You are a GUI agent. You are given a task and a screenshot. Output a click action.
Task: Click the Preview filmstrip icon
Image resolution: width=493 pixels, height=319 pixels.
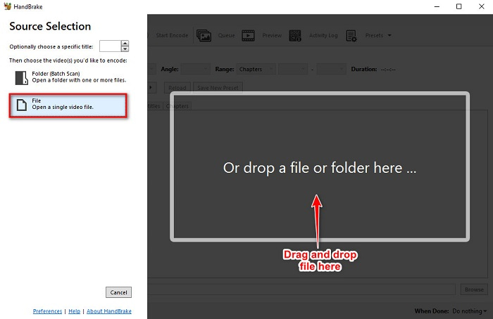tap(248, 35)
